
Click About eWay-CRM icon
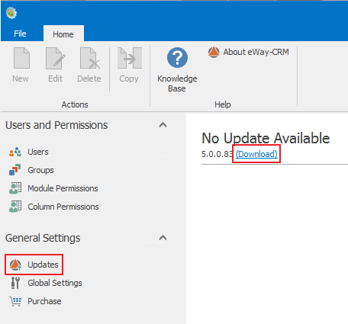[214, 52]
